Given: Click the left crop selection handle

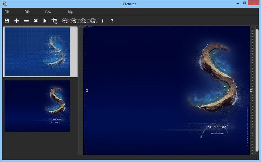Looking at the screenshot, I should pos(87,90).
